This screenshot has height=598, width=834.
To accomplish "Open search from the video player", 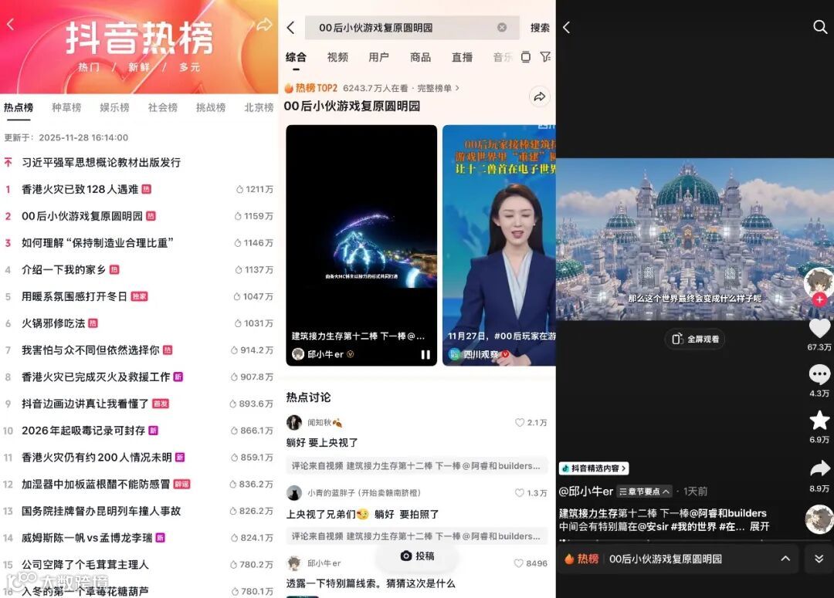I will click(819, 26).
